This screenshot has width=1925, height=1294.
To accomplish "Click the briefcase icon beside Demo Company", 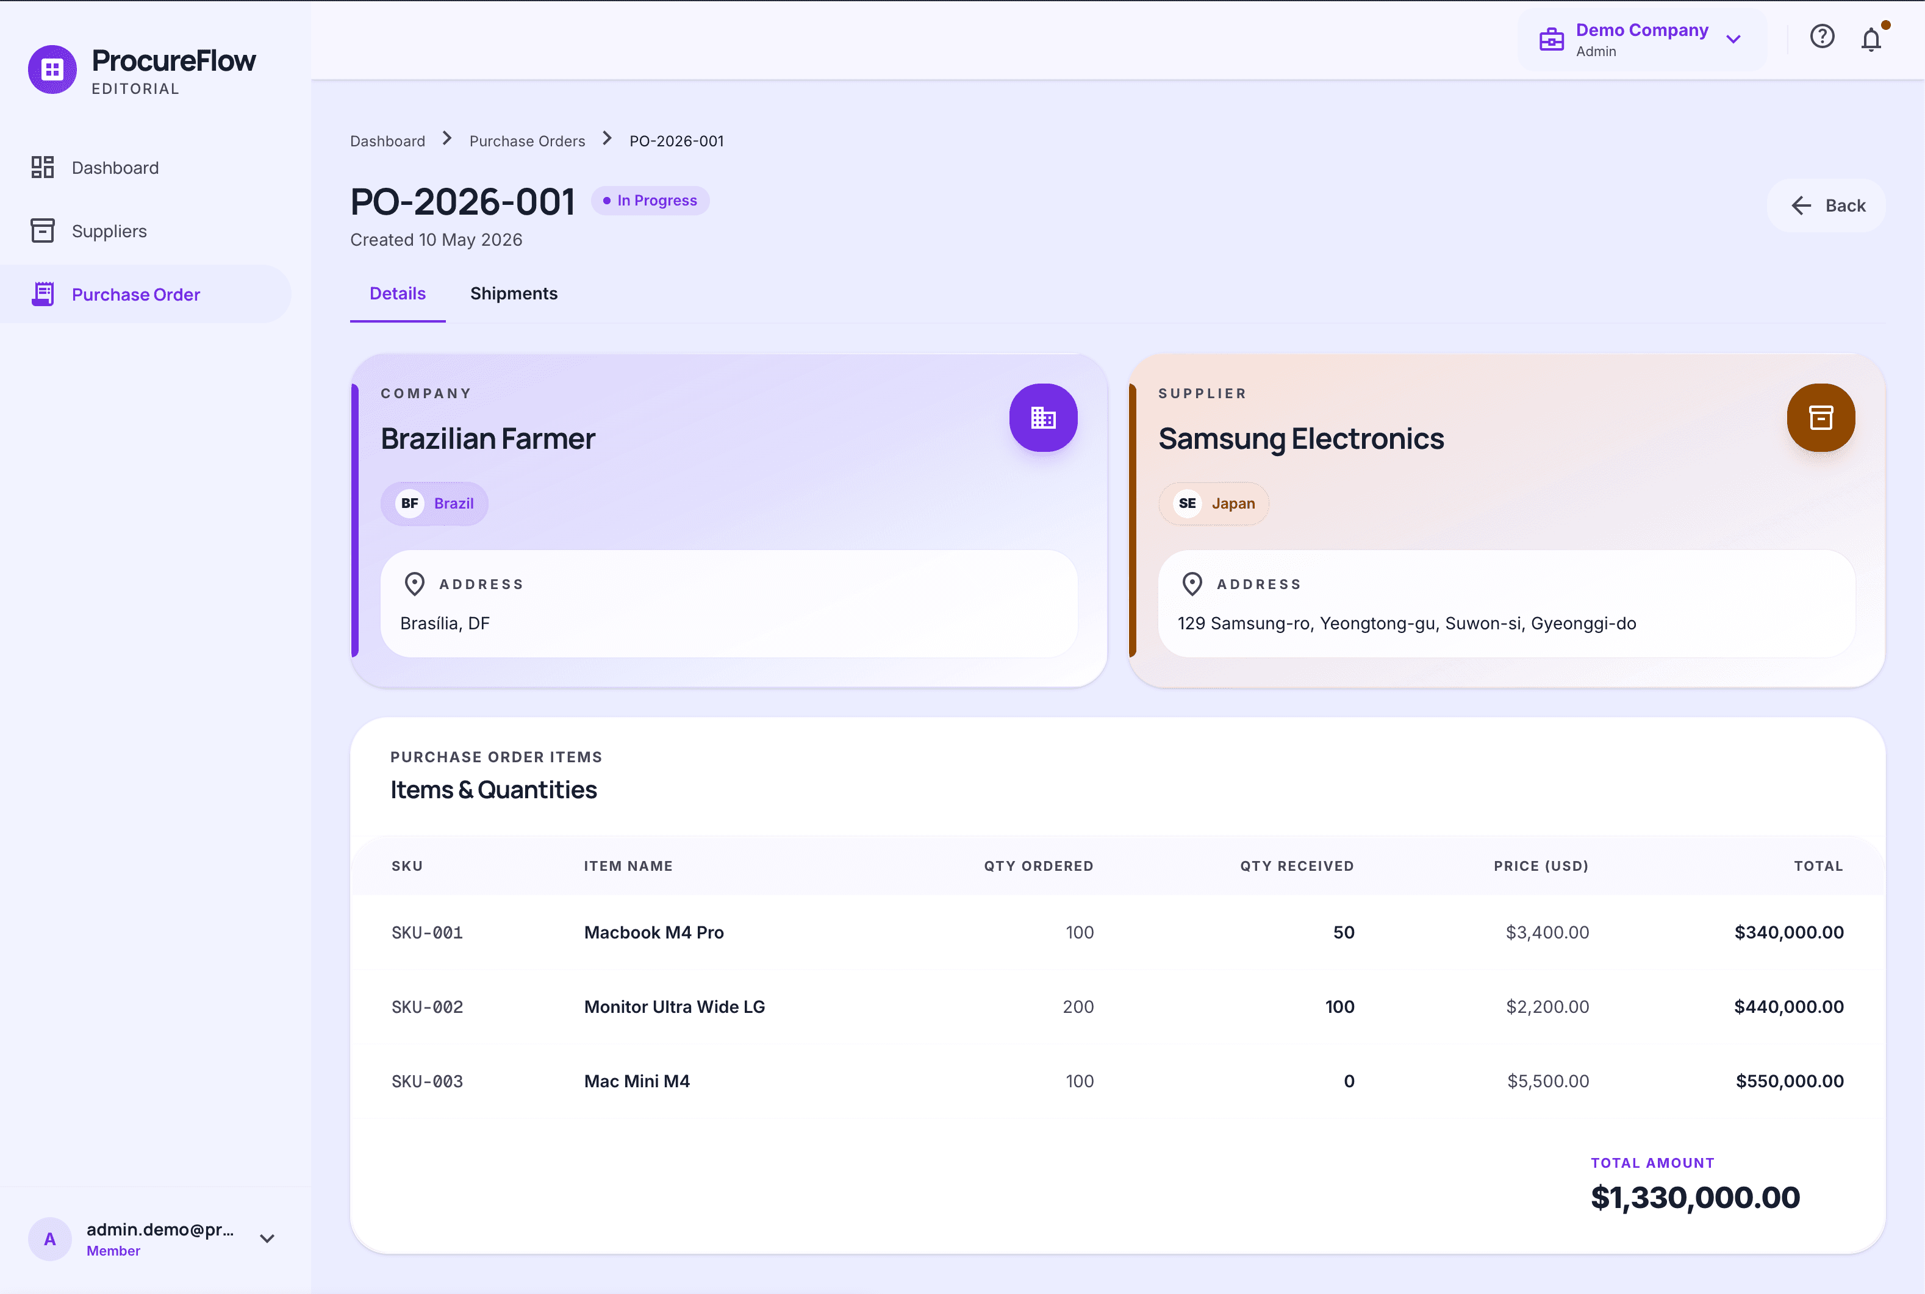I will coord(1551,40).
